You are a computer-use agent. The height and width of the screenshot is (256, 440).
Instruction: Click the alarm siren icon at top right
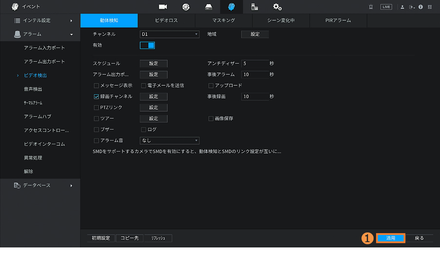(371, 7)
